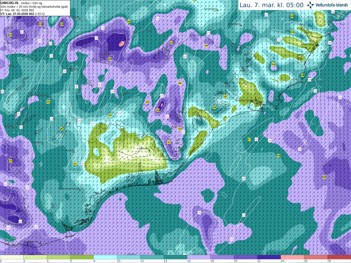Click the Mýrdalssandur station label
This screenshot has width=351, height=263.
pos(30,242)
